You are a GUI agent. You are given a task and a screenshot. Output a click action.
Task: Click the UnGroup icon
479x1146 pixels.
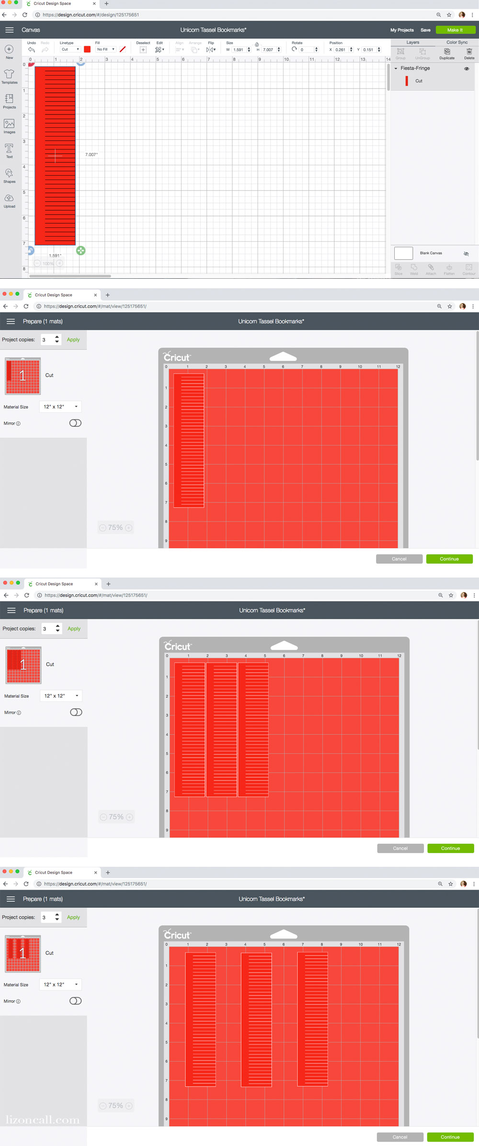pyautogui.click(x=422, y=51)
